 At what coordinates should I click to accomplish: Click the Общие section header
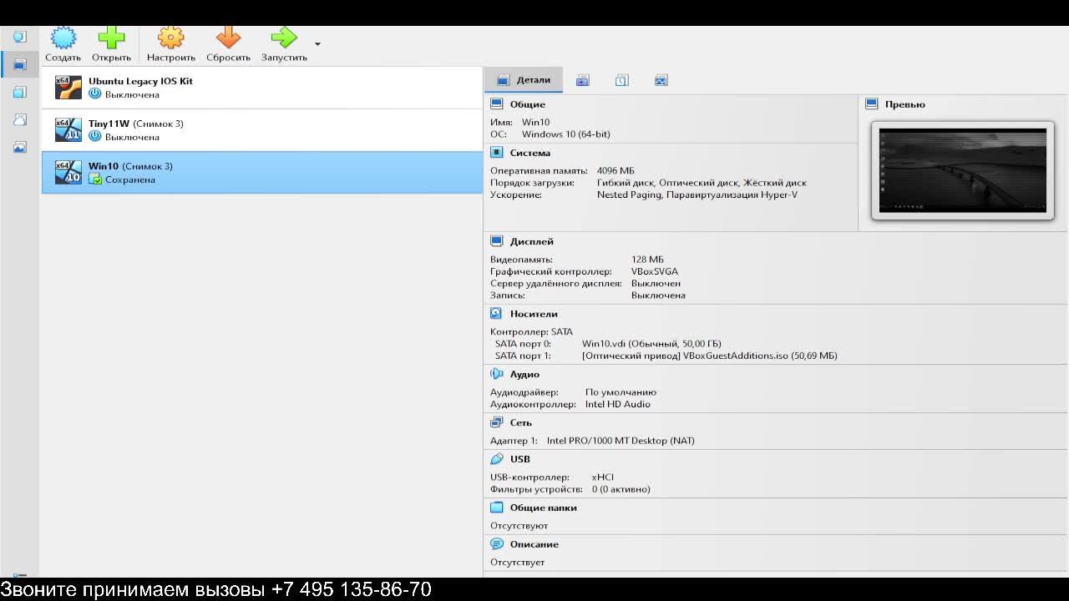(x=528, y=104)
